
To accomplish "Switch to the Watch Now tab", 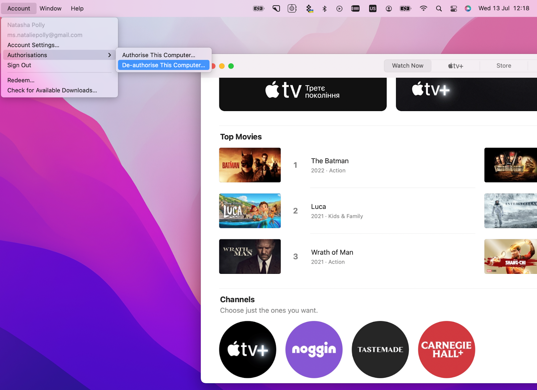I will tap(408, 66).
